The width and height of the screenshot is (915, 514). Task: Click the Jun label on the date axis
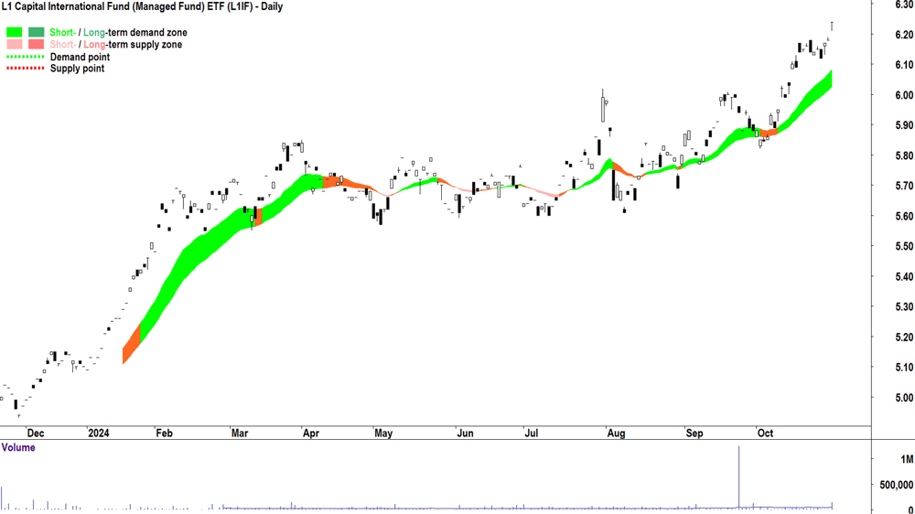pos(465,434)
